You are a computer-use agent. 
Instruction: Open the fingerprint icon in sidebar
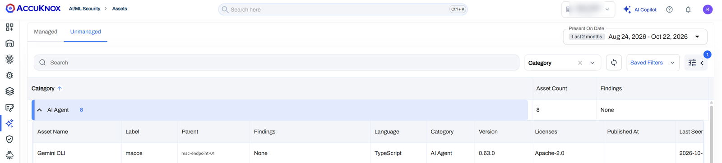point(9,59)
